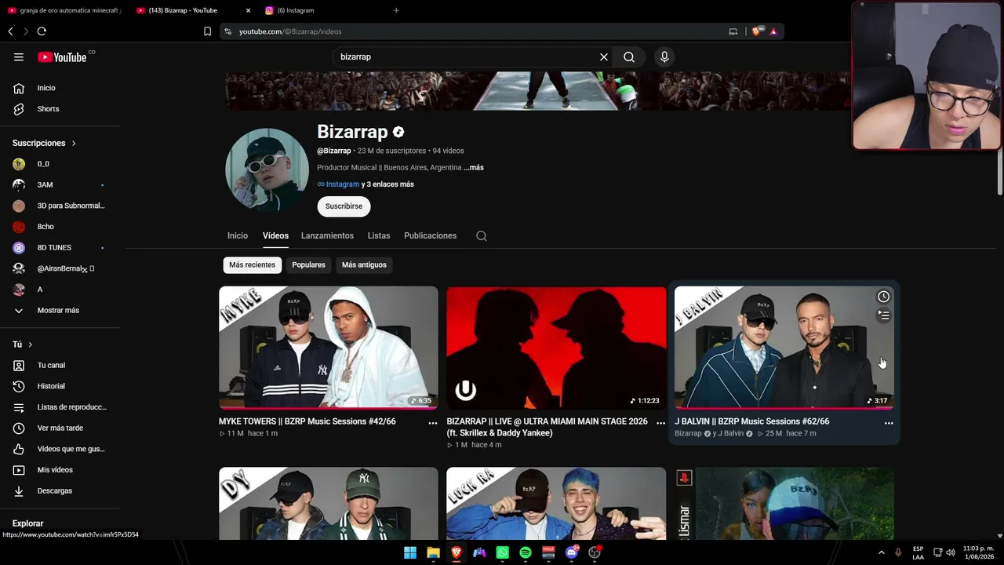
Task: Switch to the channel Videos tab
Action: [275, 235]
